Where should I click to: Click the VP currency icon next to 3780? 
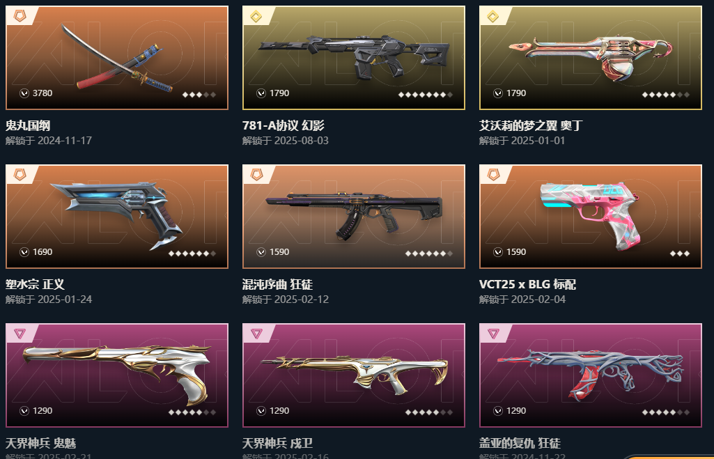tap(24, 93)
